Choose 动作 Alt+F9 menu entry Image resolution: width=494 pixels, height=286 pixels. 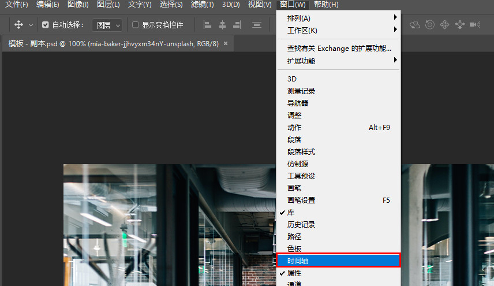(x=338, y=127)
